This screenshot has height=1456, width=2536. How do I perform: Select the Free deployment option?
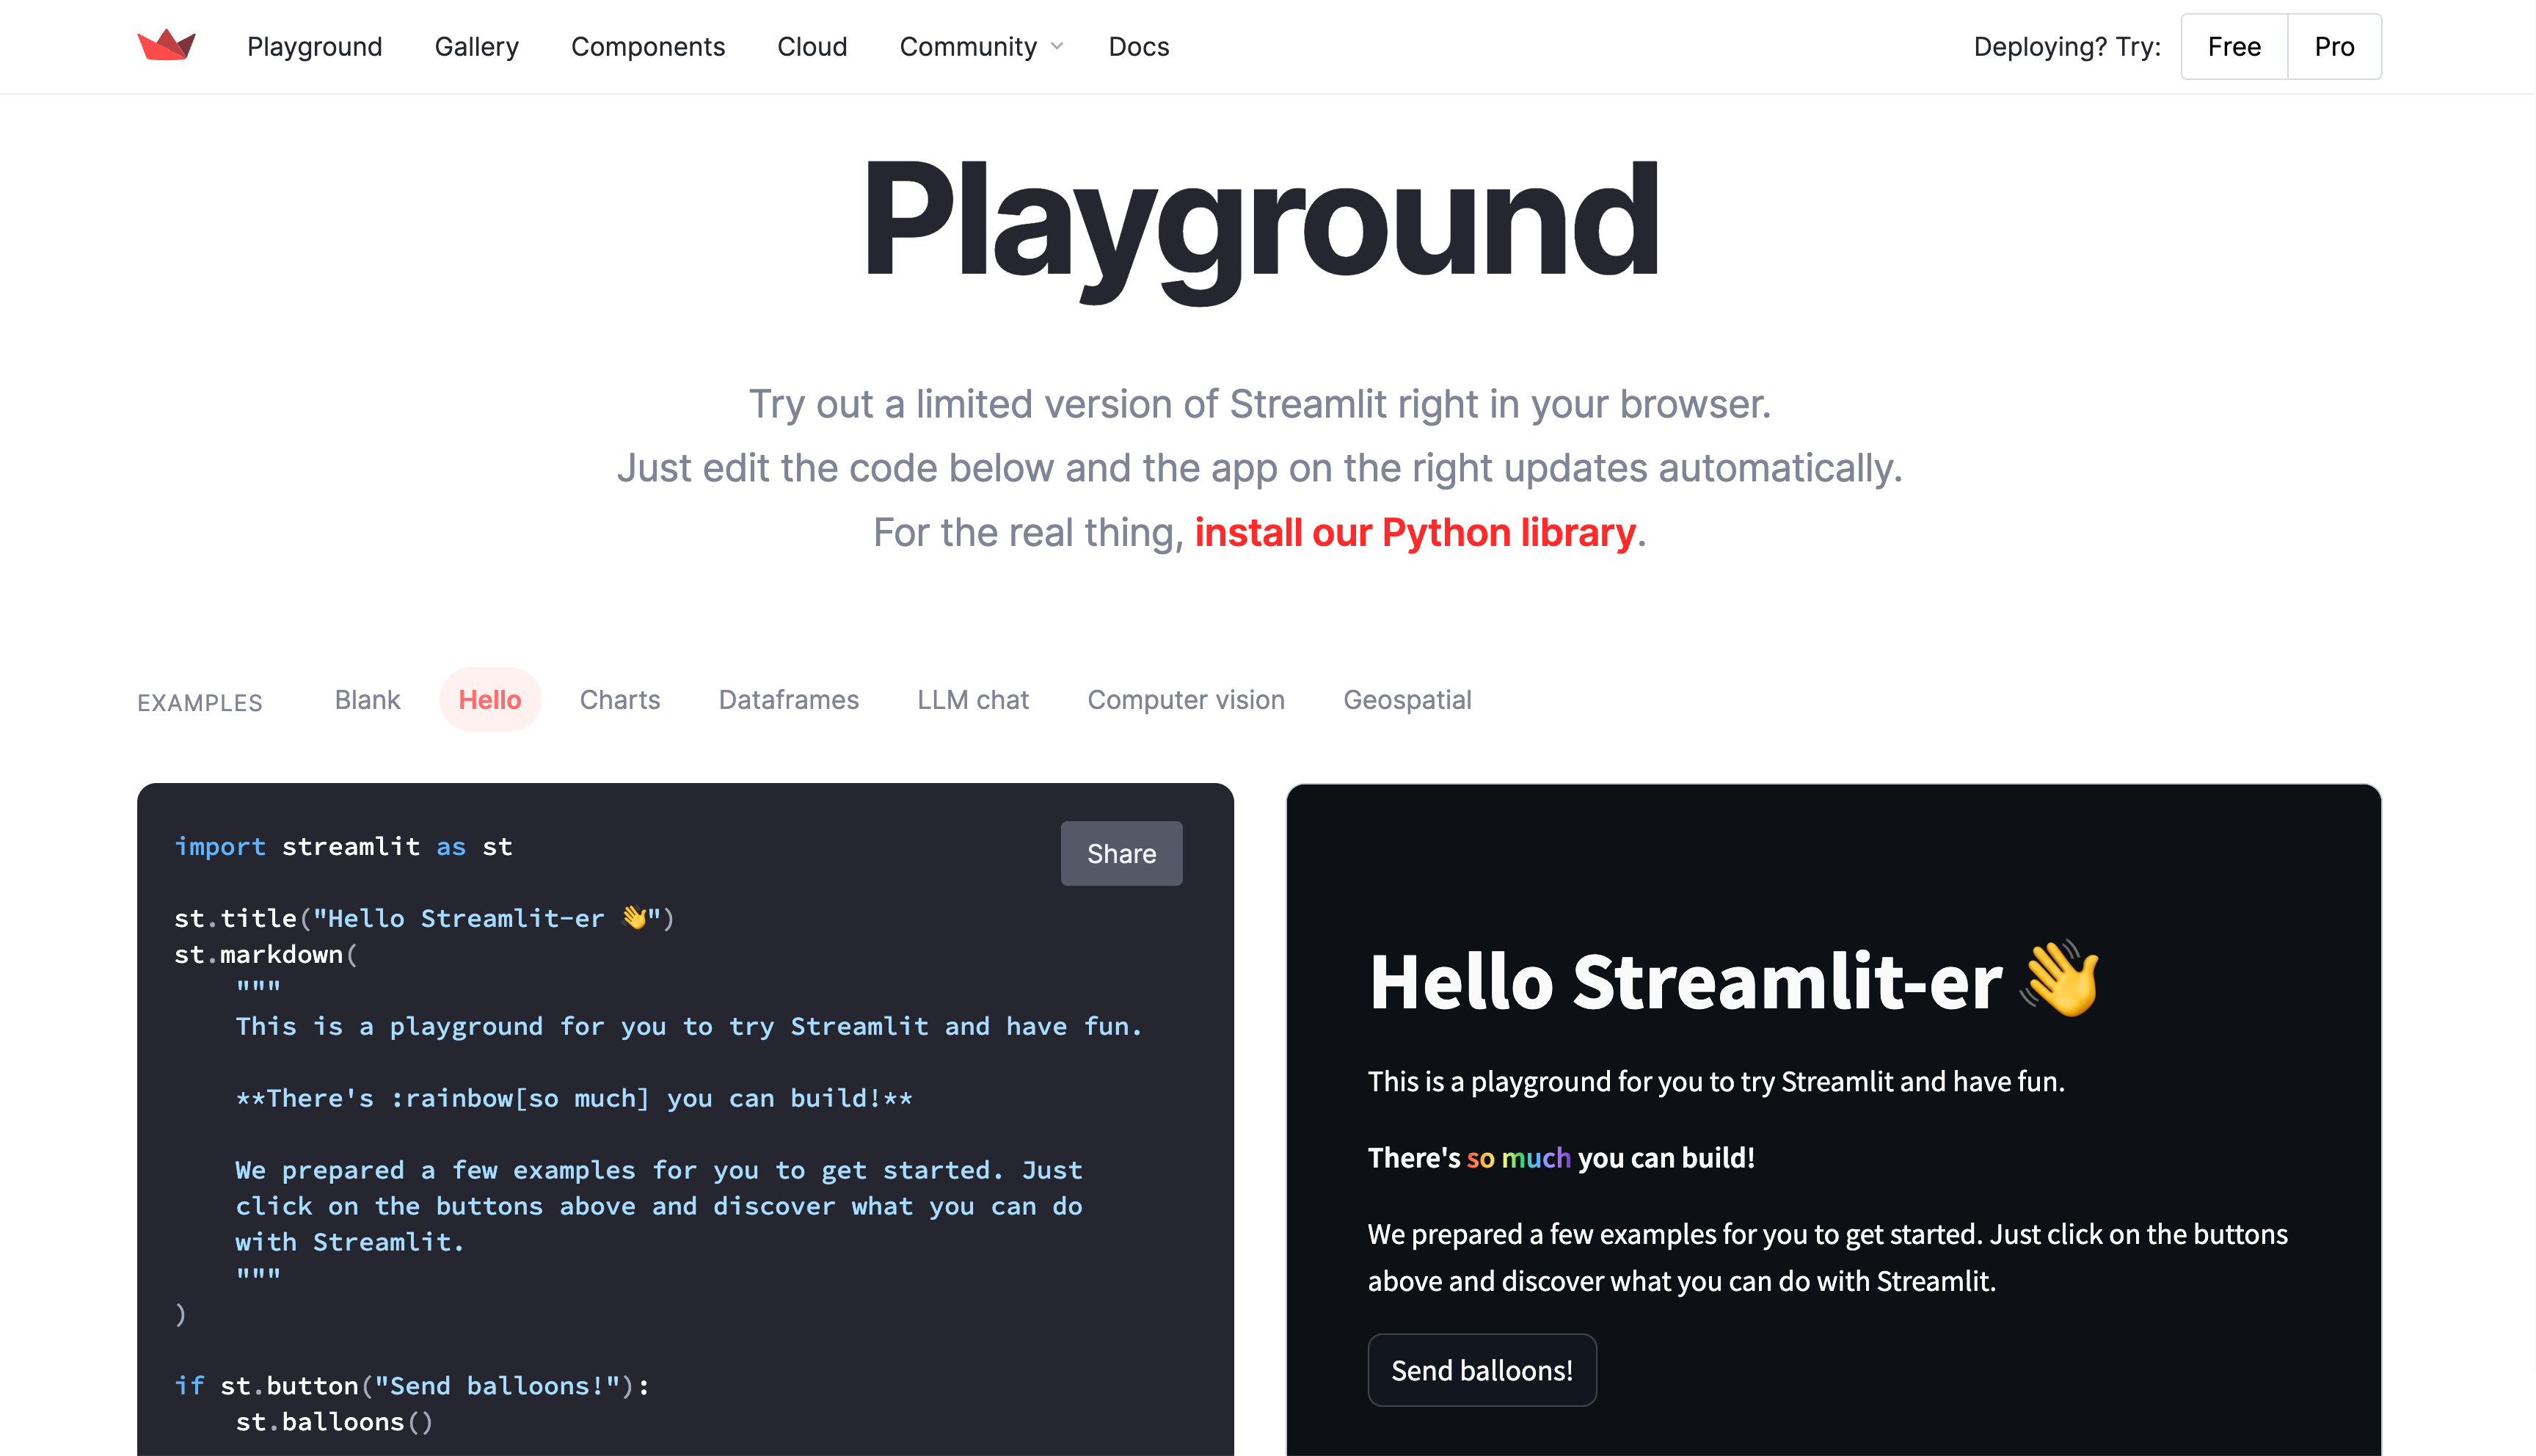coord(2233,46)
